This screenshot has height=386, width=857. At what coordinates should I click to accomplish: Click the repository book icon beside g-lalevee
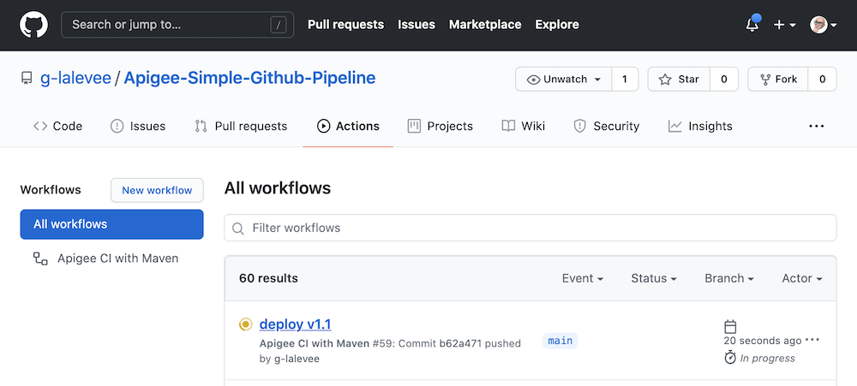(27, 79)
